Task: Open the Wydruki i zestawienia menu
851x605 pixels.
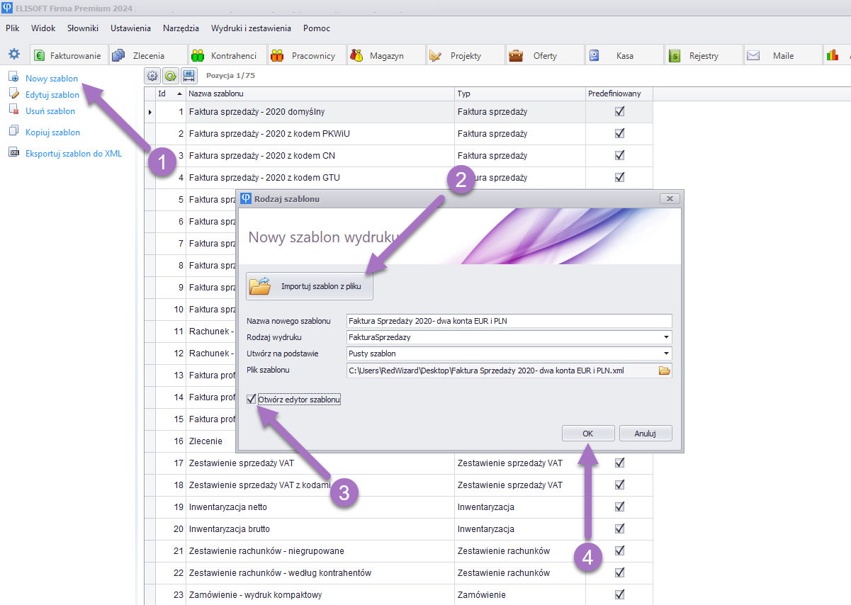Action: (251, 28)
